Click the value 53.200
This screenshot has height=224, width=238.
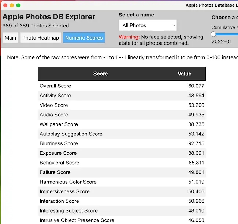(196, 105)
